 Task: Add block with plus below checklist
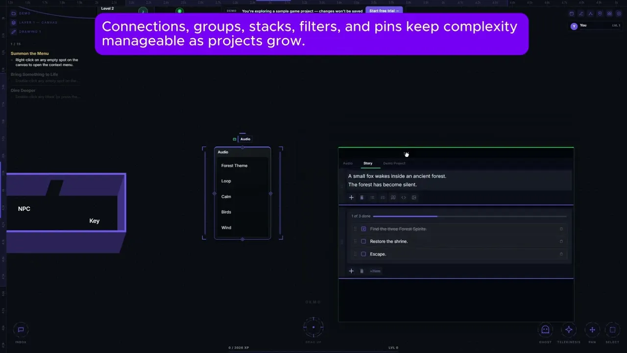(x=351, y=271)
